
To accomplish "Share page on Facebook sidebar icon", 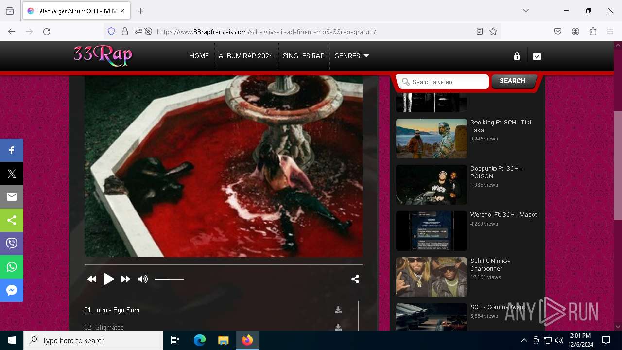I will tap(12, 150).
